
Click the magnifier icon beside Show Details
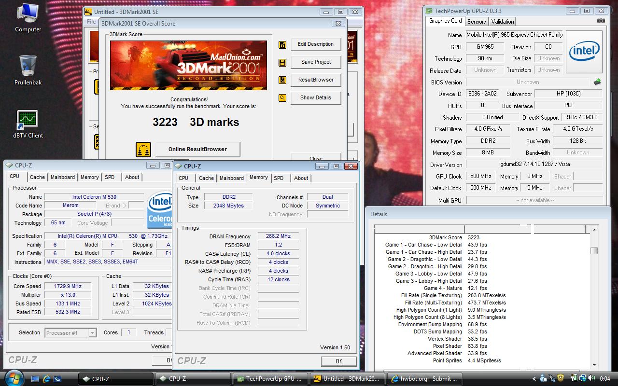[x=282, y=98]
